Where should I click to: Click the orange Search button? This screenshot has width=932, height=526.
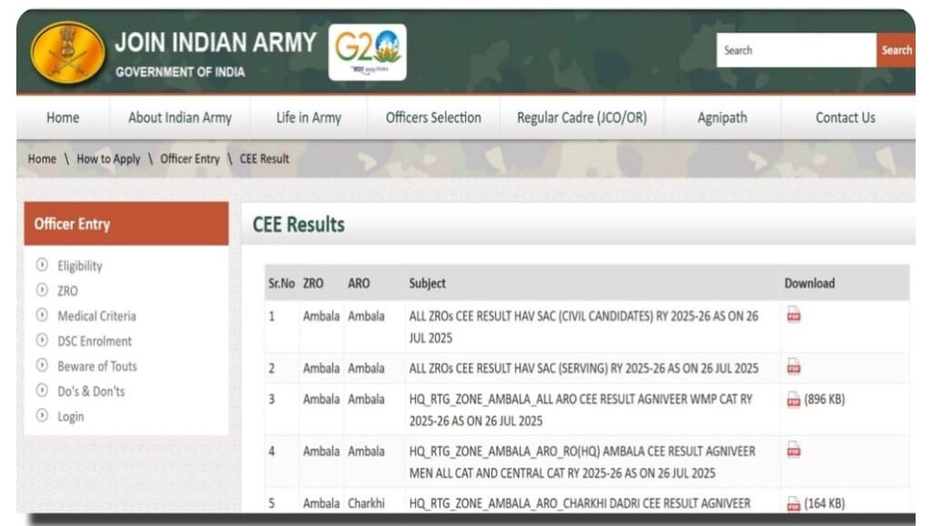pos(897,51)
